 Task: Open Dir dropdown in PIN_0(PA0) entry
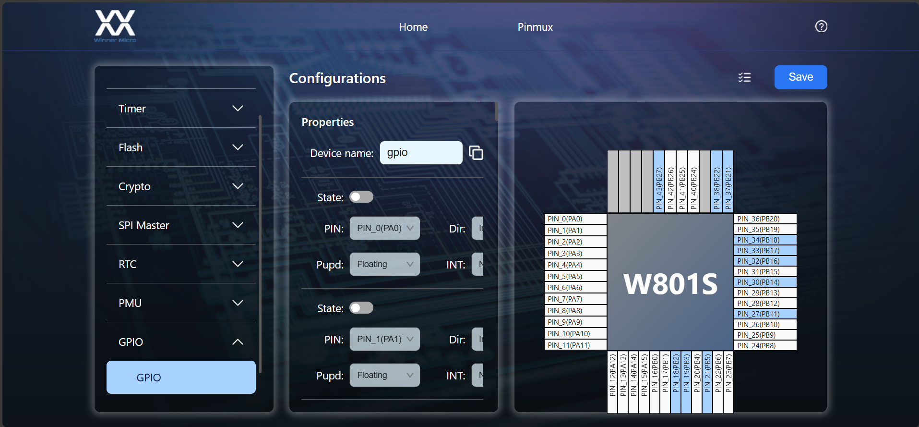[x=478, y=228]
